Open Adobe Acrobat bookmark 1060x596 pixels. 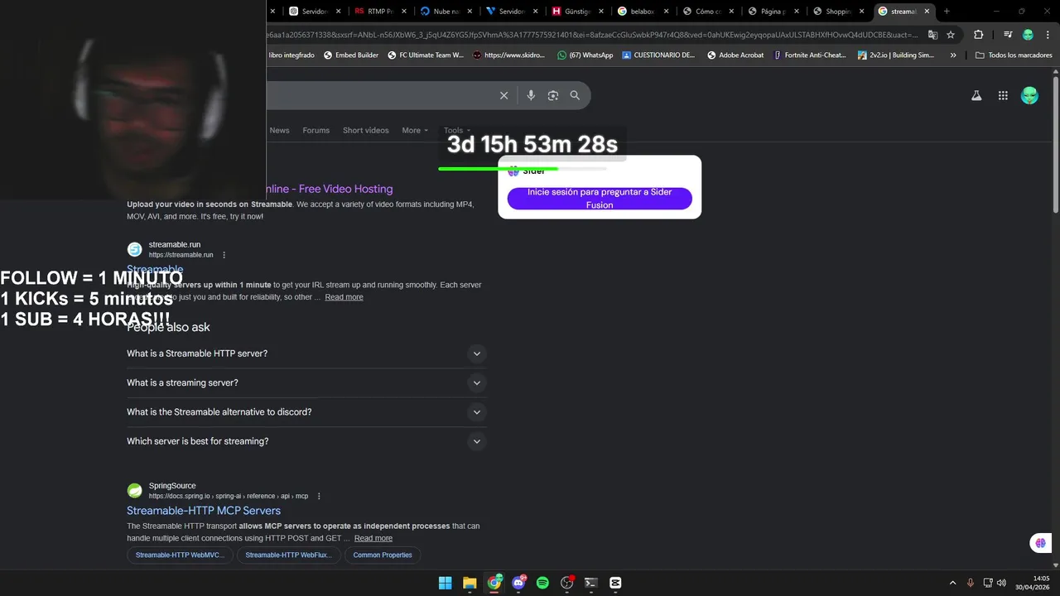point(735,55)
